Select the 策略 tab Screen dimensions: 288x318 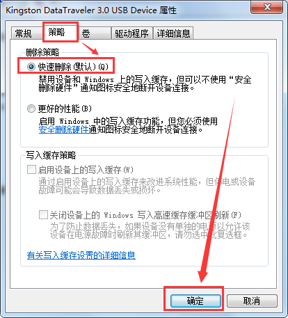56,32
